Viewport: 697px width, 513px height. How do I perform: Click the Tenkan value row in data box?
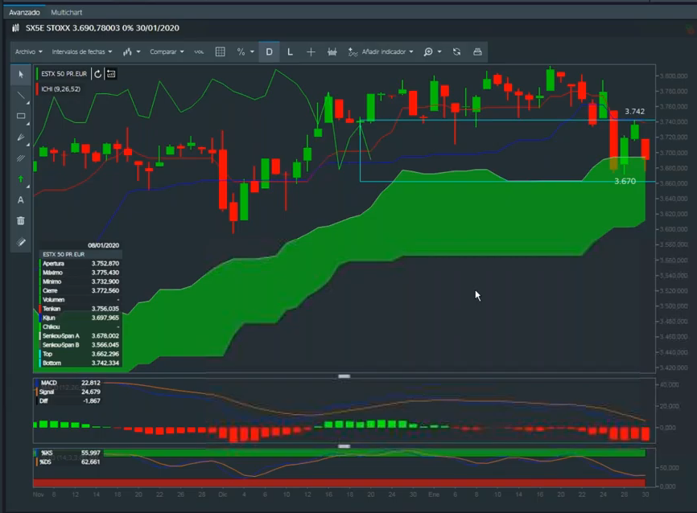pos(80,309)
